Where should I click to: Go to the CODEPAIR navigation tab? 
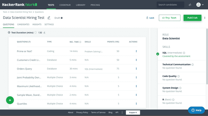[x=65, y=5]
